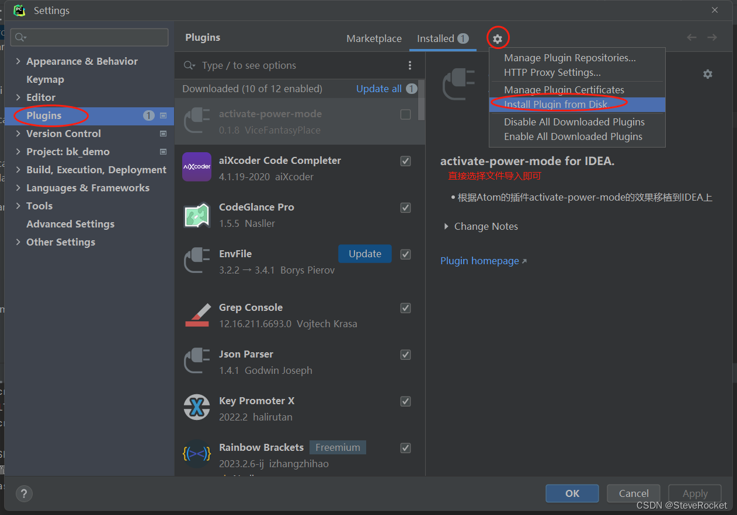Expand the Tools settings node
Screen dimensions: 737x515
[x=18, y=206]
